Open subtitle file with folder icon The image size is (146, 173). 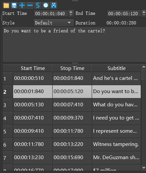(x=6, y=5)
